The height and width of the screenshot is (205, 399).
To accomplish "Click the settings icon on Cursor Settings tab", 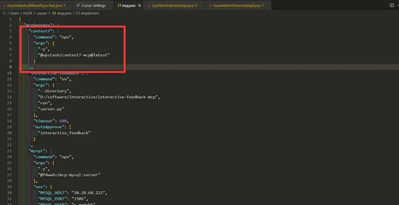I will pyautogui.click(x=78, y=6).
